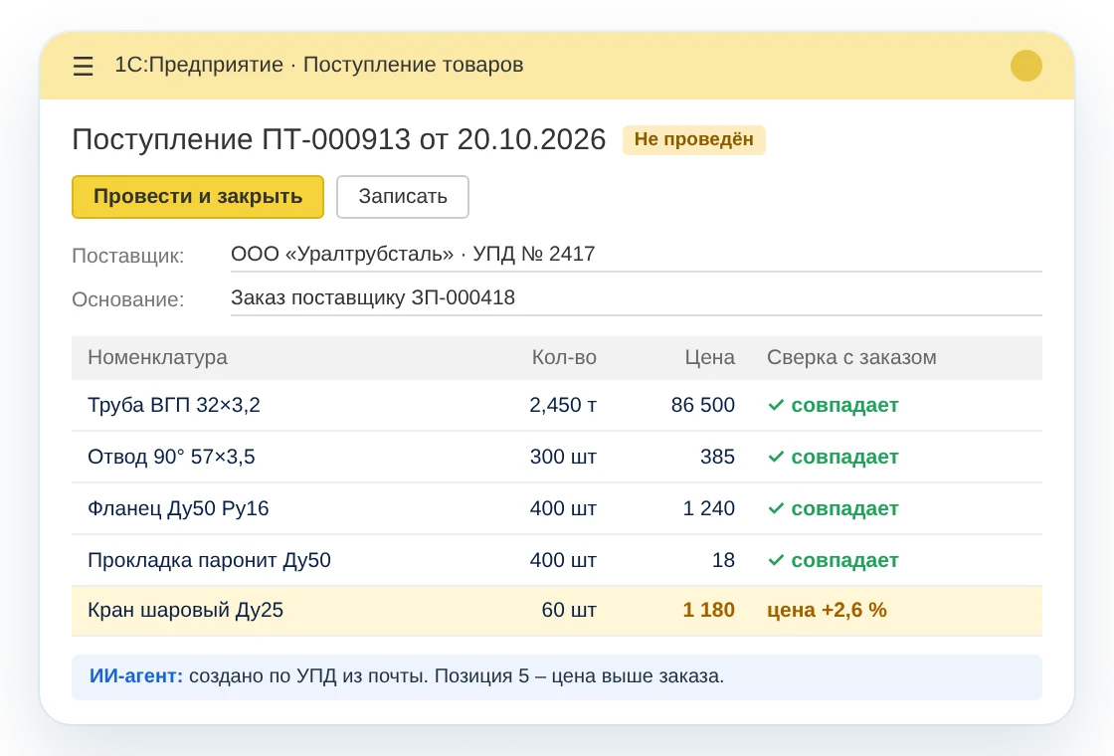This screenshot has height=756, width=1114.
Task: Click the Не проведён status badge
Action: 694,140
